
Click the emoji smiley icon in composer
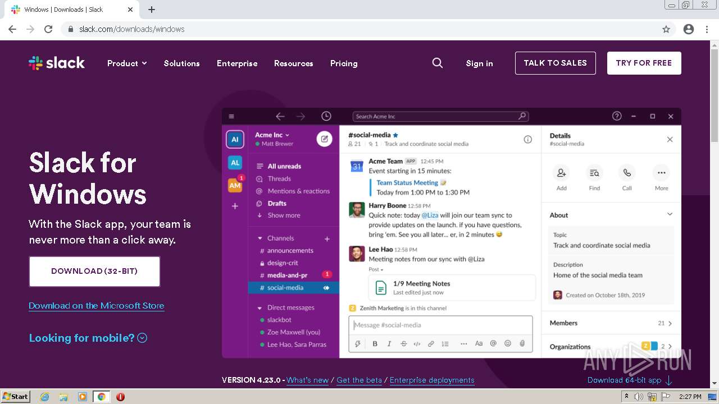[x=508, y=343]
